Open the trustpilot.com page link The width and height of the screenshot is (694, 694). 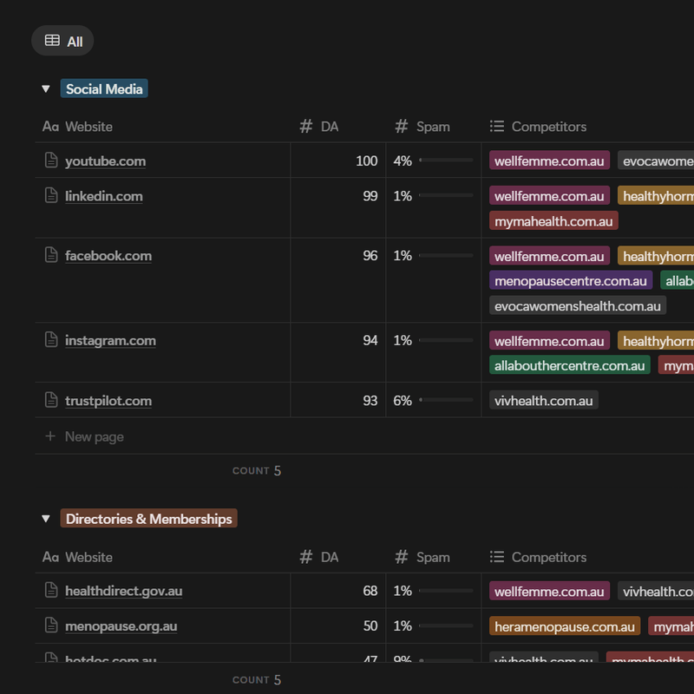click(x=108, y=401)
